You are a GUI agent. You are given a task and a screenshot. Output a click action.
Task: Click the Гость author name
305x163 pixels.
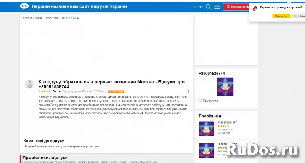[x=56, y=91]
